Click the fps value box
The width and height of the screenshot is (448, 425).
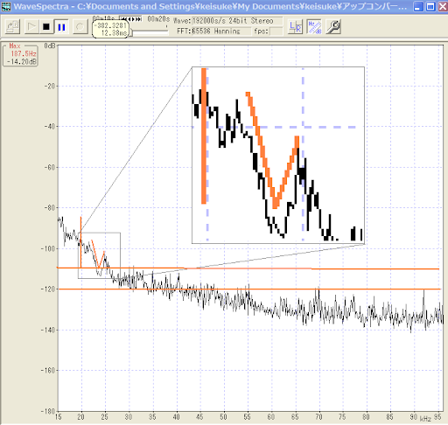click(276, 31)
